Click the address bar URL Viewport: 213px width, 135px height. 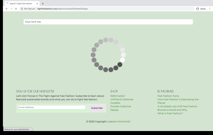(62, 9)
